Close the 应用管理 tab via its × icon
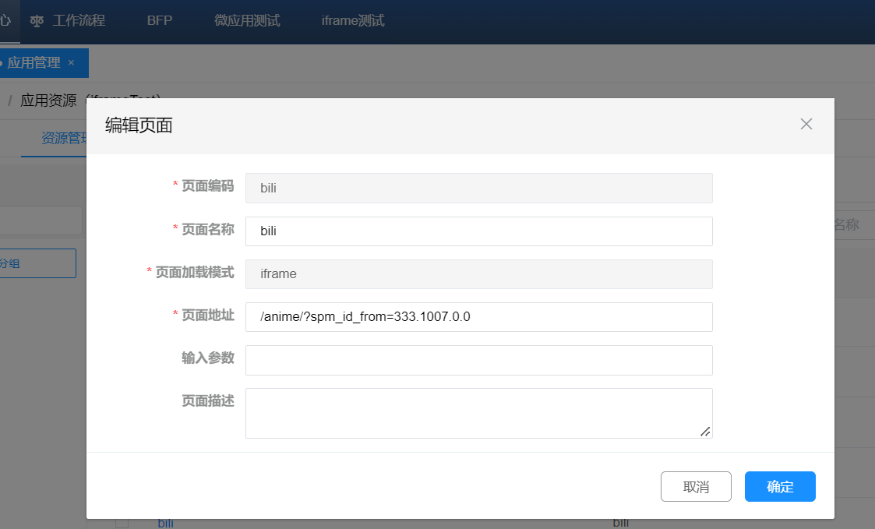The height and width of the screenshot is (529, 875). click(x=71, y=62)
